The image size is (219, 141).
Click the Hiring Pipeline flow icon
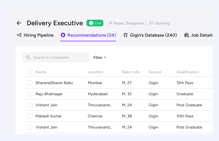19,35
